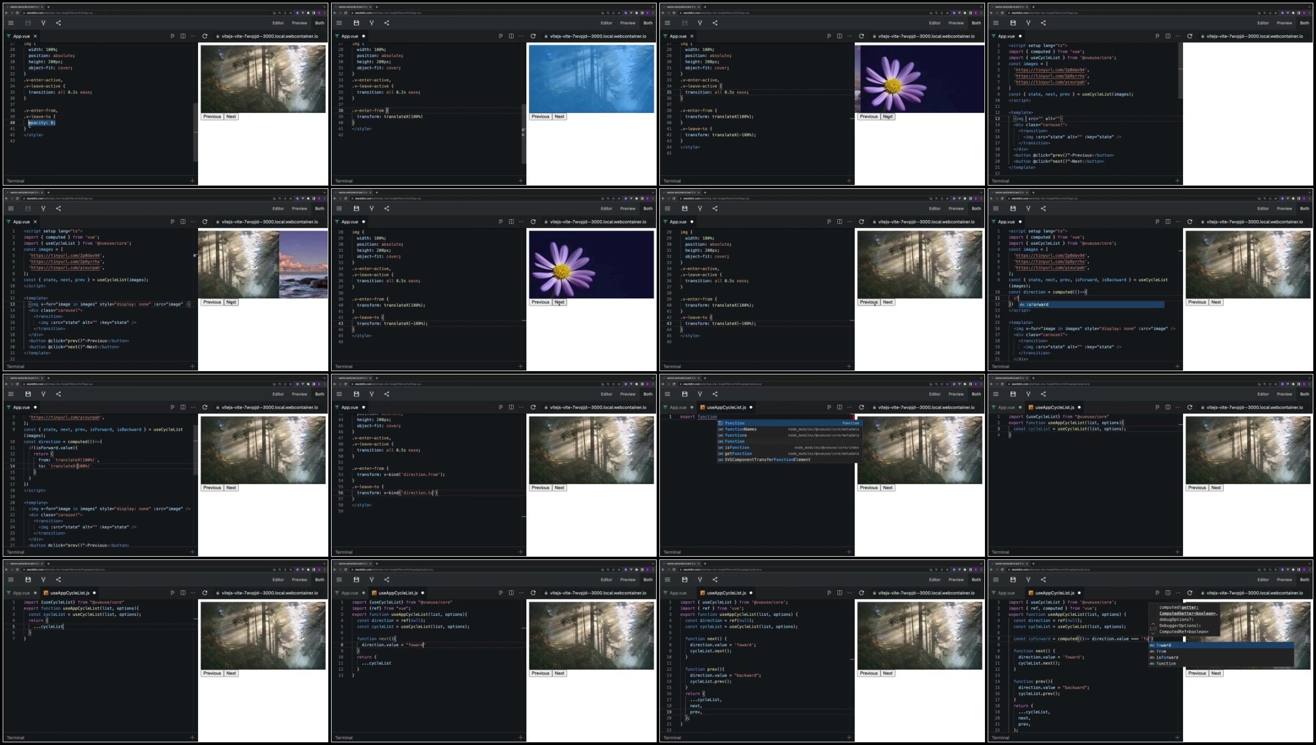
Task: Refresh the preview in the blank white preview frame
Action: [x=1190, y=36]
